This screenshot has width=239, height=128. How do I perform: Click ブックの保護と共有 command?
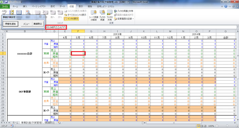(x=124, y=11)
